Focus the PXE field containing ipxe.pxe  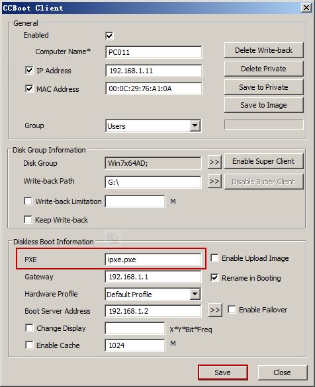[x=153, y=260]
